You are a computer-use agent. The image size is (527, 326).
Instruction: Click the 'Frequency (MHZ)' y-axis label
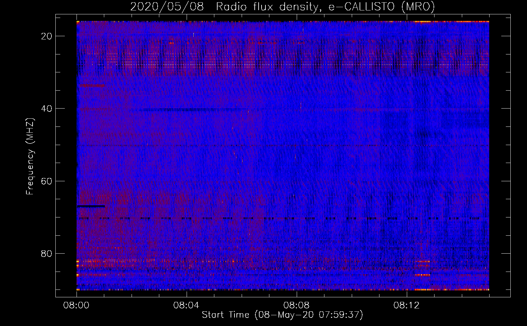pos(30,156)
